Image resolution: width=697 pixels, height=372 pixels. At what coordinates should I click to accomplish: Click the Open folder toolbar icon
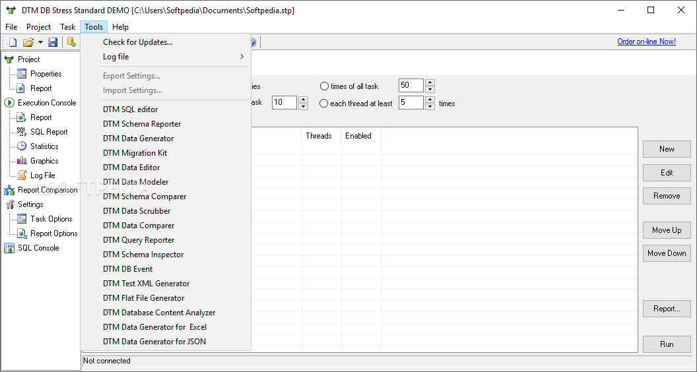(28, 42)
